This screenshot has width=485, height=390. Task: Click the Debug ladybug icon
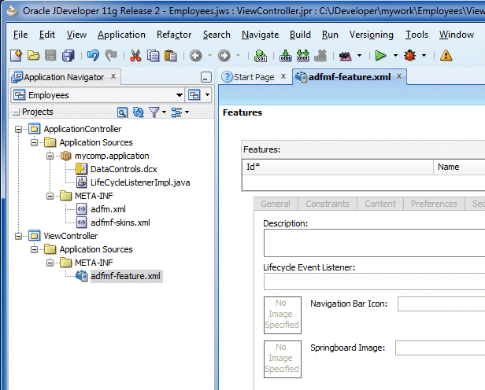pyautogui.click(x=410, y=56)
